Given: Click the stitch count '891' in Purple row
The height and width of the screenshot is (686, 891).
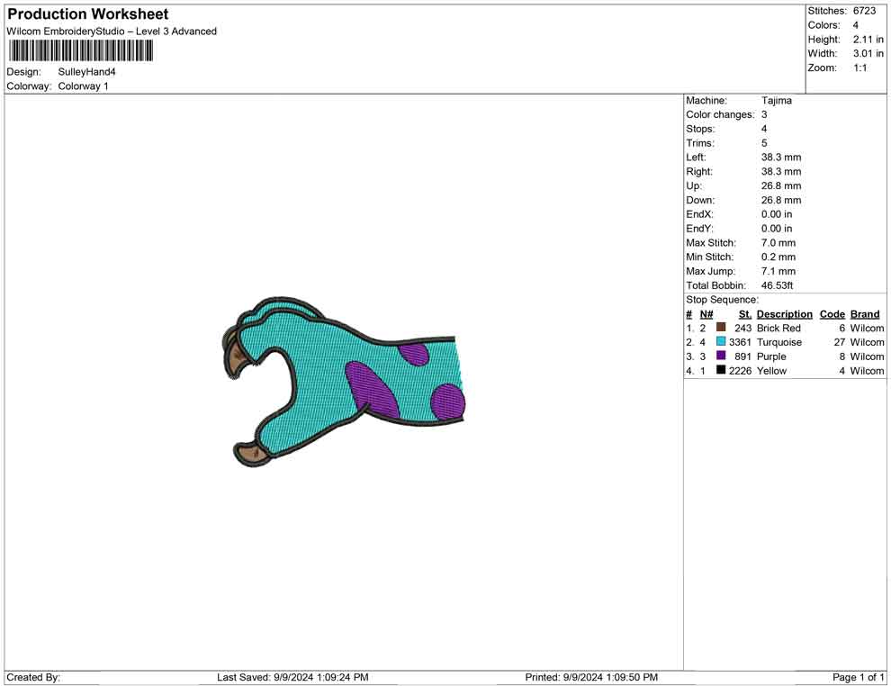Looking at the screenshot, I should (742, 357).
